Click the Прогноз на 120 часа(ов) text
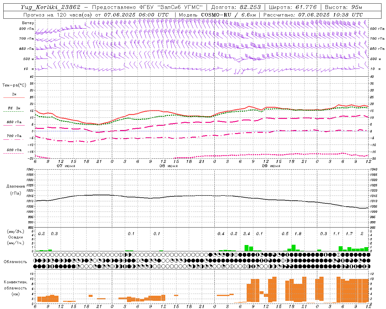This screenshot has height=309, width=386. (57, 15)
